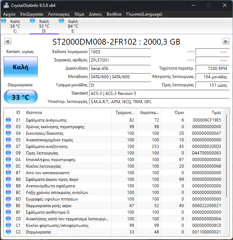Image resolution: width=233 pixels, height=240 pixels.
Task: Select the Ανακατανεμημένοι τομείς row text
Action: pyautogui.click(x=49, y=140)
